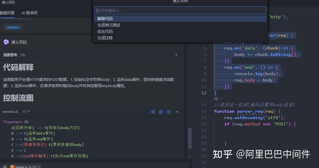Click the 'POST' string on line 16
The image size is (319, 168).
[280, 124]
